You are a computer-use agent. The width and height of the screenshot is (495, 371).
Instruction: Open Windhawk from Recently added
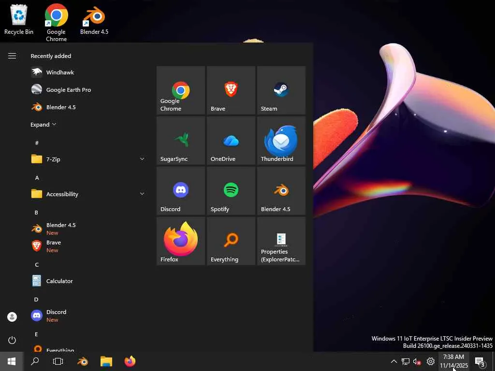88,72
